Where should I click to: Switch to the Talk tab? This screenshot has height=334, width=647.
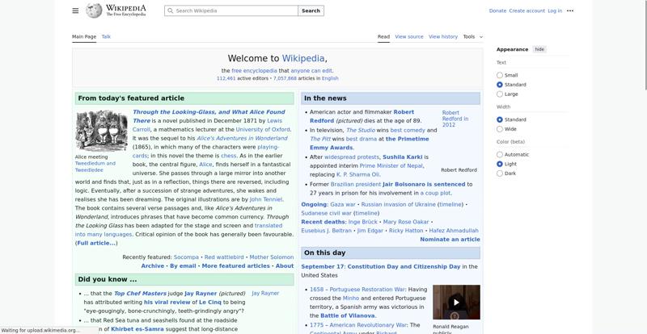coord(106,36)
